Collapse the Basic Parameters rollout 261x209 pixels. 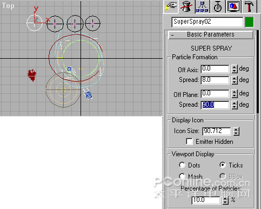(211, 34)
